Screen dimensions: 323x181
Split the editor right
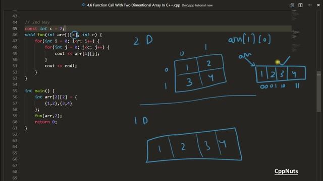coord(300,5)
